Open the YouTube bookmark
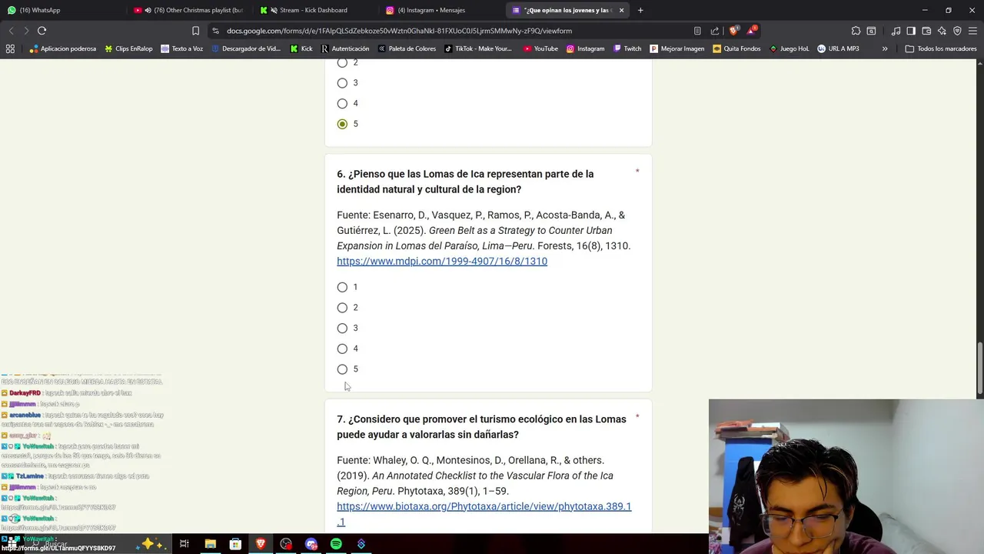Viewport: 984px width, 554px height. [x=540, y=48]
